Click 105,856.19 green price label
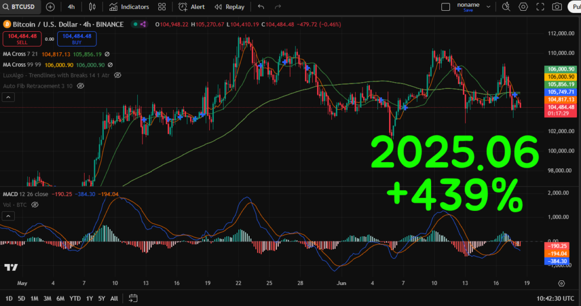 tap(560, 84)
